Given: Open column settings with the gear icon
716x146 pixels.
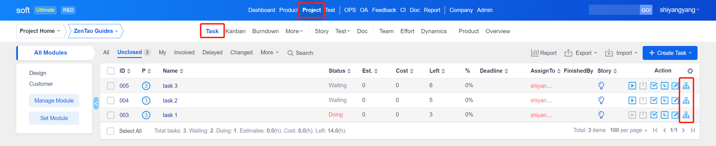Looking at the screenshot, I should pos(690,71).
